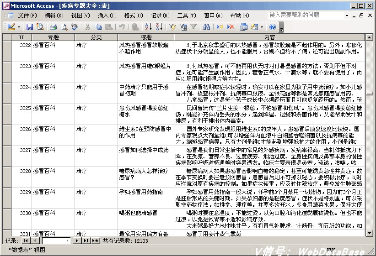
Task: Go to next record navigation button
Action: 77,240
